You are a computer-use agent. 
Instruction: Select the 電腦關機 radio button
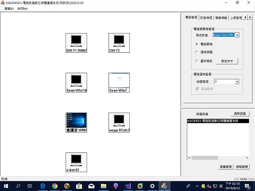(x=197, y=44)
